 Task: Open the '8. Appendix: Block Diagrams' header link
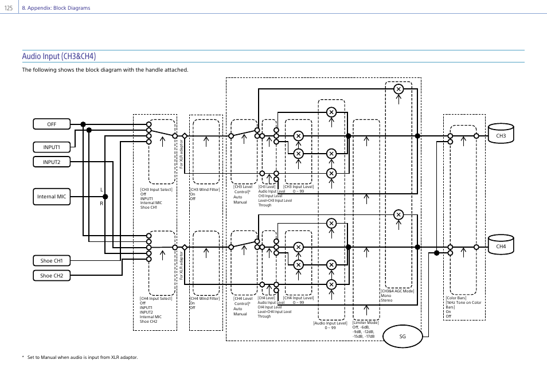(x=56, y=7)
